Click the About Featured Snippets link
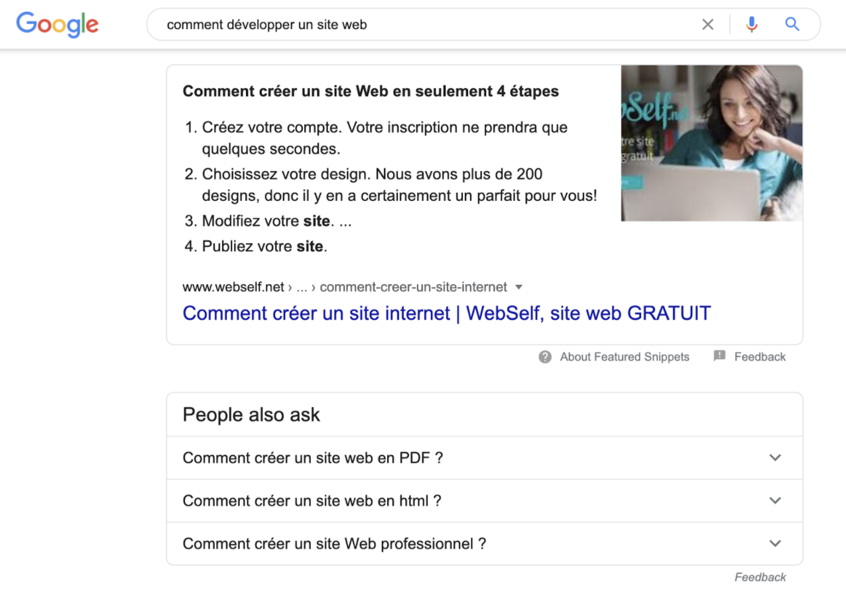This screenshot has height=607, width=846. point(625,357)
